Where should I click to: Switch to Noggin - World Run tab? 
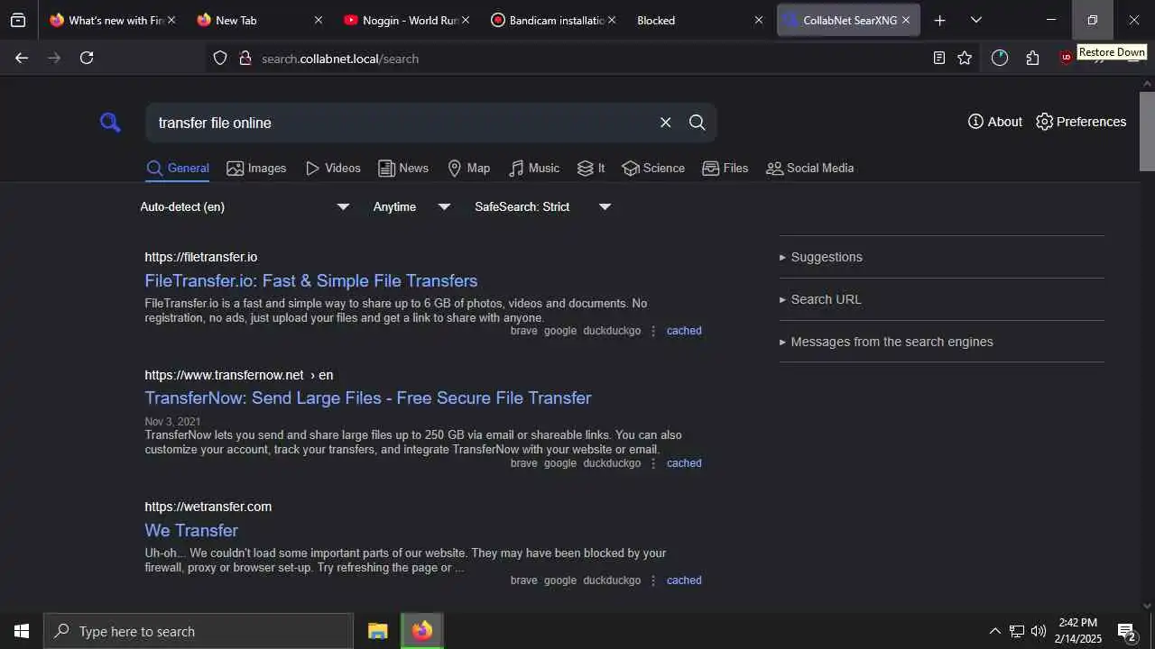[407, 20]
